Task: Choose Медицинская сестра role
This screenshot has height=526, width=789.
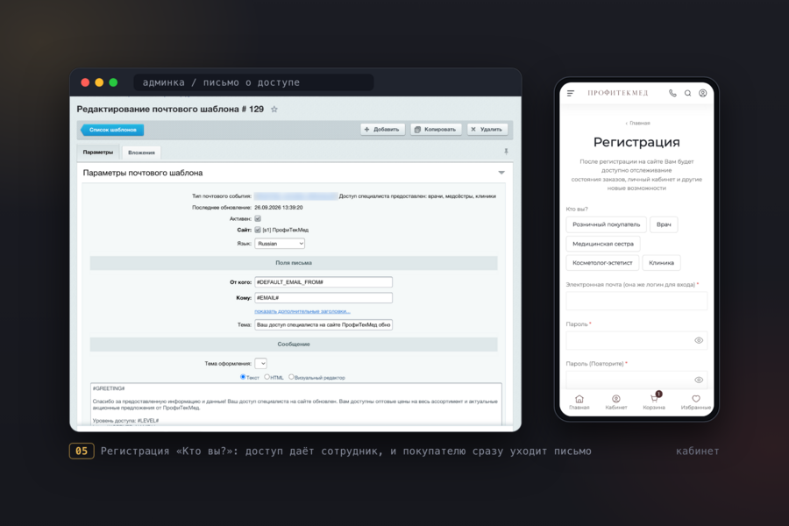Action: 603,244
